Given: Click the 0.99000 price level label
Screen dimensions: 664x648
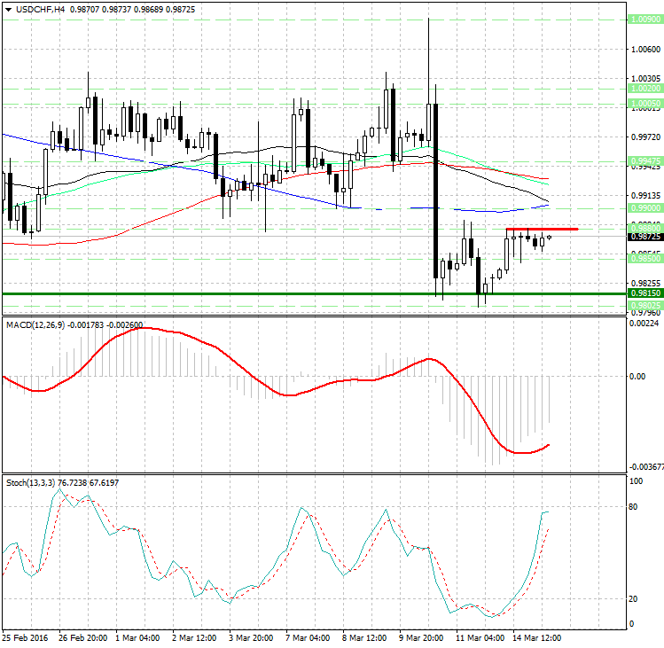Looking at the screenshot, I should 644,207.
